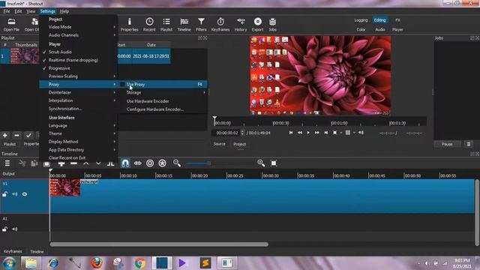Click the timeline Paste icon

[x=46, y=163]
